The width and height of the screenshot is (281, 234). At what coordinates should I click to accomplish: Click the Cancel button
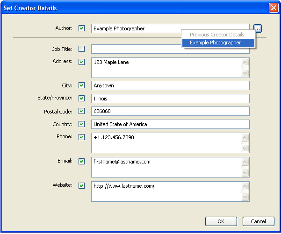[259, 221]
